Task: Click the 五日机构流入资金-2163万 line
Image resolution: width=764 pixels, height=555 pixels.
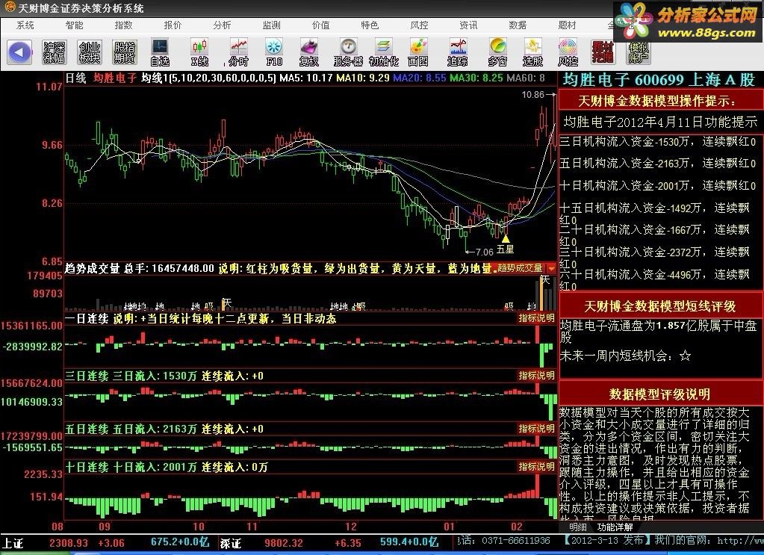Action: pos(658,163)
